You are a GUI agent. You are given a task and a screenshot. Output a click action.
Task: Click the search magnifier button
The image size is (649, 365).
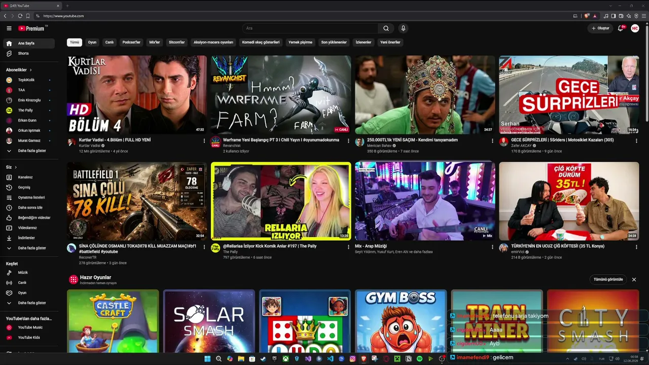pyautogui.click(x=386, y=28)
